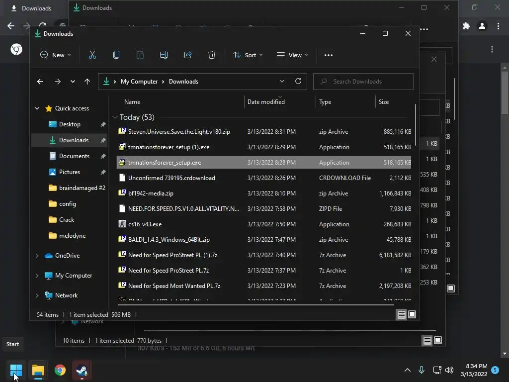Expand the OneDrive tree node
The height and width of the screenshot is (382, 509).
point(37,256)
